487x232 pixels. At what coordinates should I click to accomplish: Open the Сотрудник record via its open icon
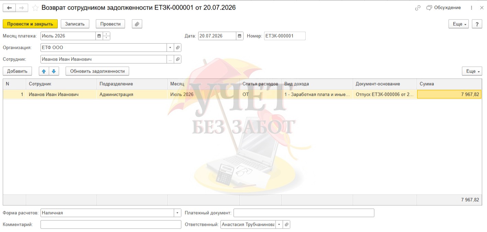click(178, 59)
